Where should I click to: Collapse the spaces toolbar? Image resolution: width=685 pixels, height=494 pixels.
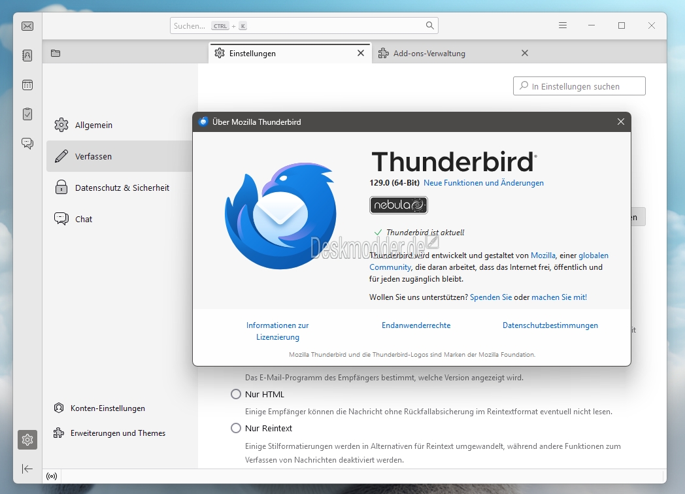[27, 469]
